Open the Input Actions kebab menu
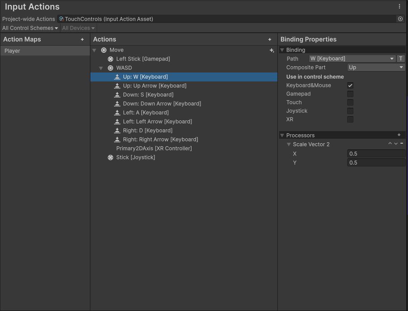This screenshot has width=408, height=311. 399,7
